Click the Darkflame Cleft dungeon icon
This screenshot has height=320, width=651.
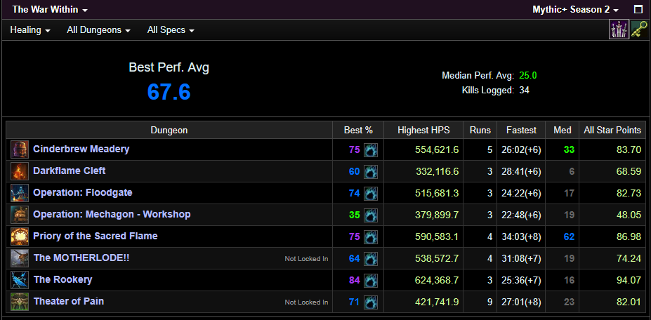tap(20, 171)
